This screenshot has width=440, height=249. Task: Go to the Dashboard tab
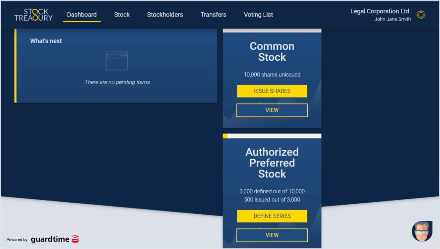(x=82, y=15)
